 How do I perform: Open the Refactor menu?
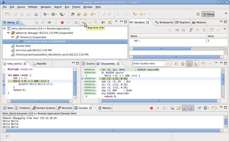tap(33, 7)
